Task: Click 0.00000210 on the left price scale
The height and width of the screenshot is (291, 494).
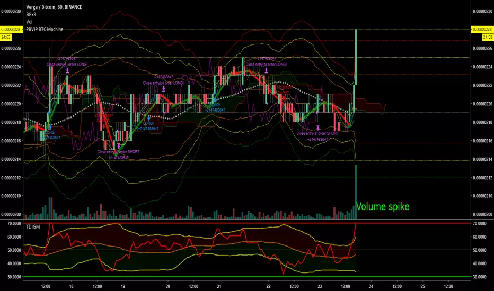Action: pyautogui.click(x=11, y=196)
